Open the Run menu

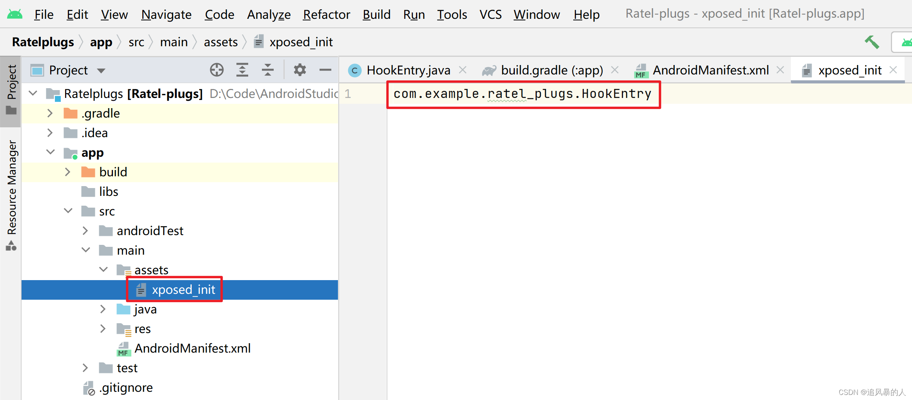pyautogui.click(x=414, y=14)
